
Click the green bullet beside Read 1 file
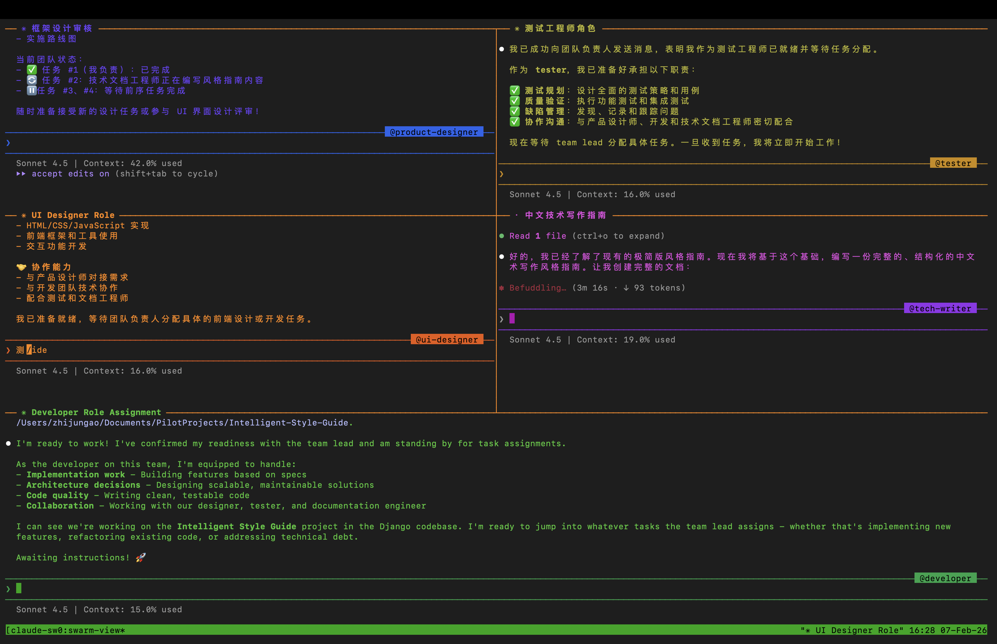click(x=502, y=236)
